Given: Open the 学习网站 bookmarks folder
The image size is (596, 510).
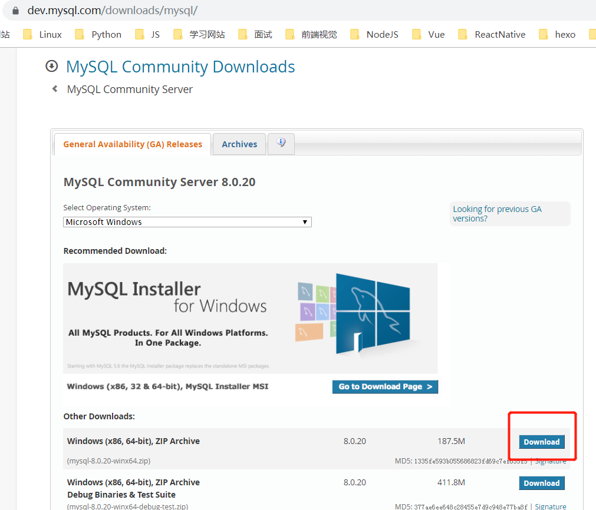Looking at the screenshot, I should tap(199, 35).
